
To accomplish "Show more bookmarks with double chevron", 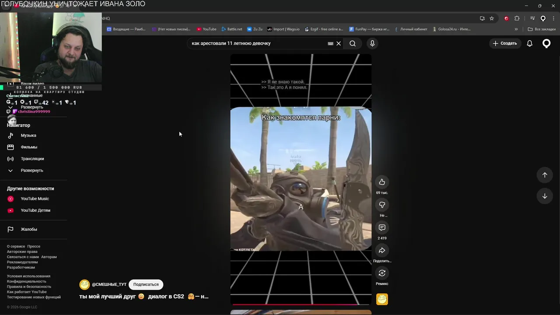I will tap(516, 29).
